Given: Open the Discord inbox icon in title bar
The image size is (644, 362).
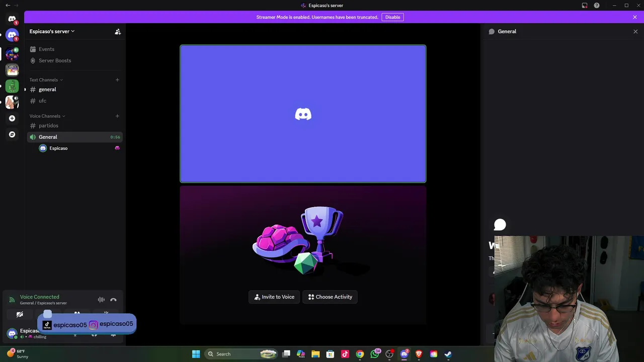Looking at the screenshot, I should click(x=585, y=6).
